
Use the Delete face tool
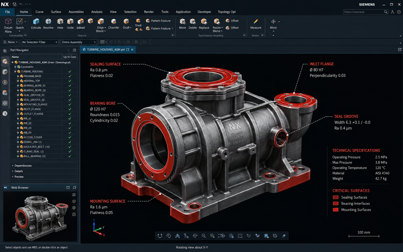coord(193,24)
